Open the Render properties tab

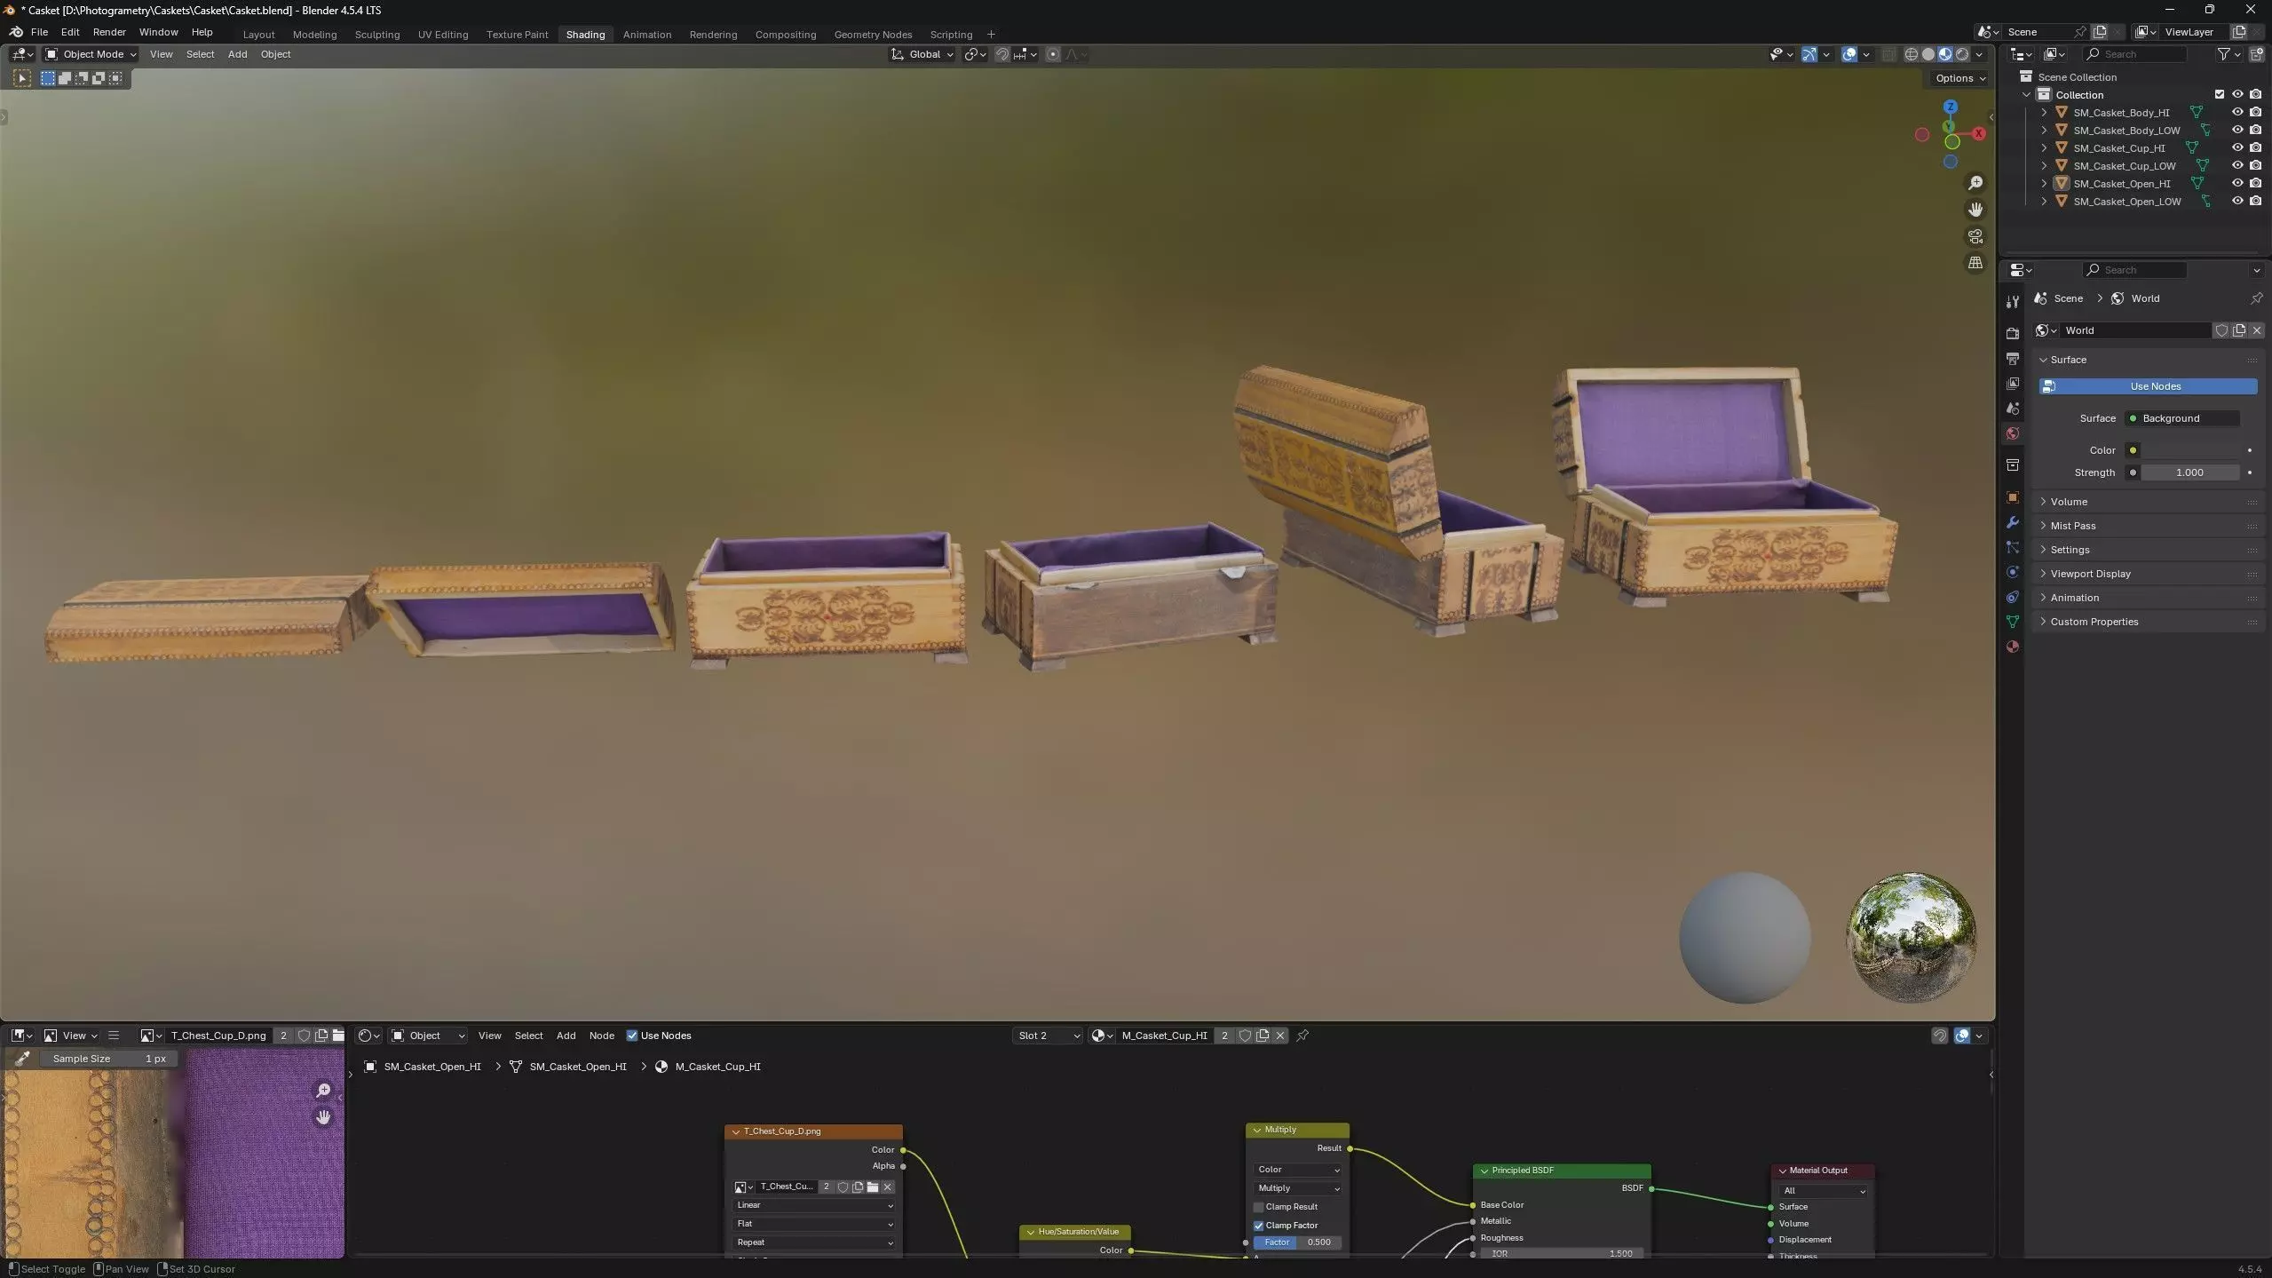[2012, 334]
